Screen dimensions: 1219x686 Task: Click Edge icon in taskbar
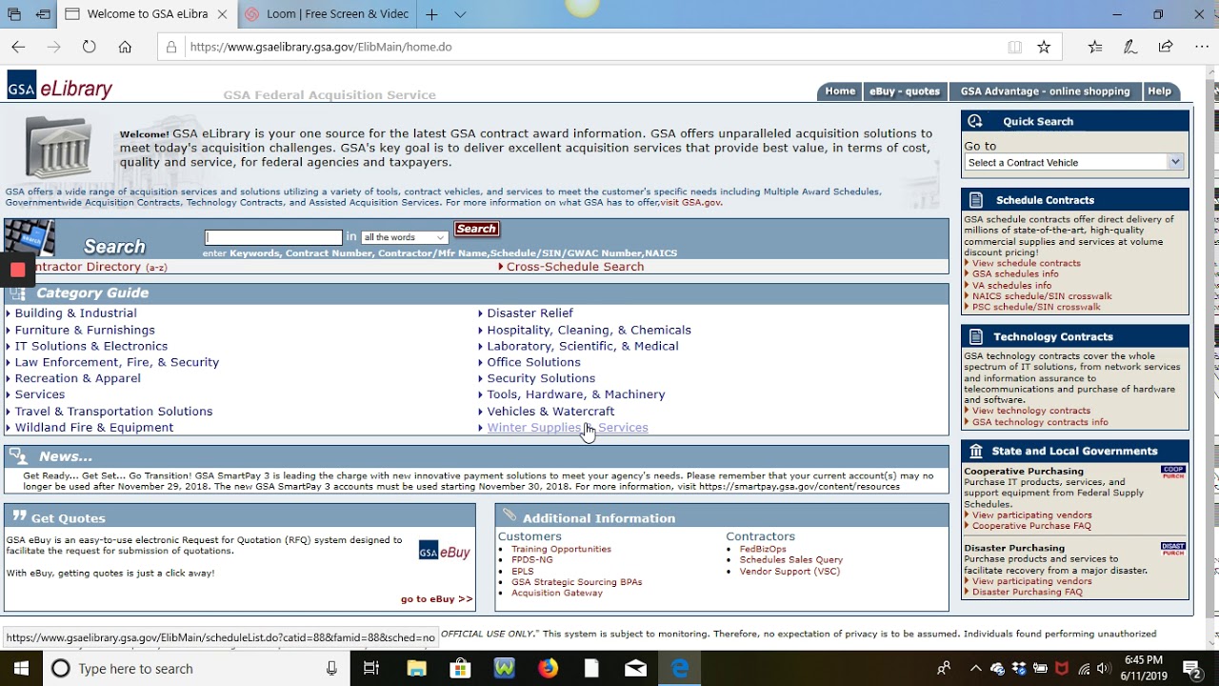tap(679, 669)
